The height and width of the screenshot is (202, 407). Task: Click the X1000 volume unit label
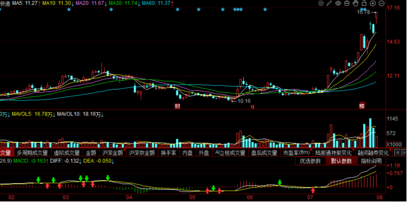point(394,144)
